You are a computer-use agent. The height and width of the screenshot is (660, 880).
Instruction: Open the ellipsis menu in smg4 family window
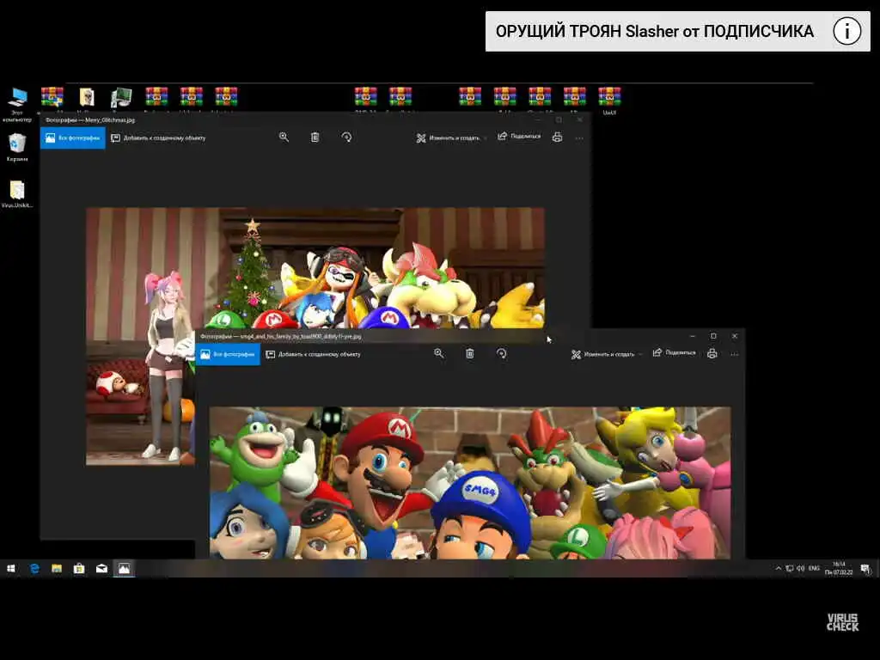(734, 354)
